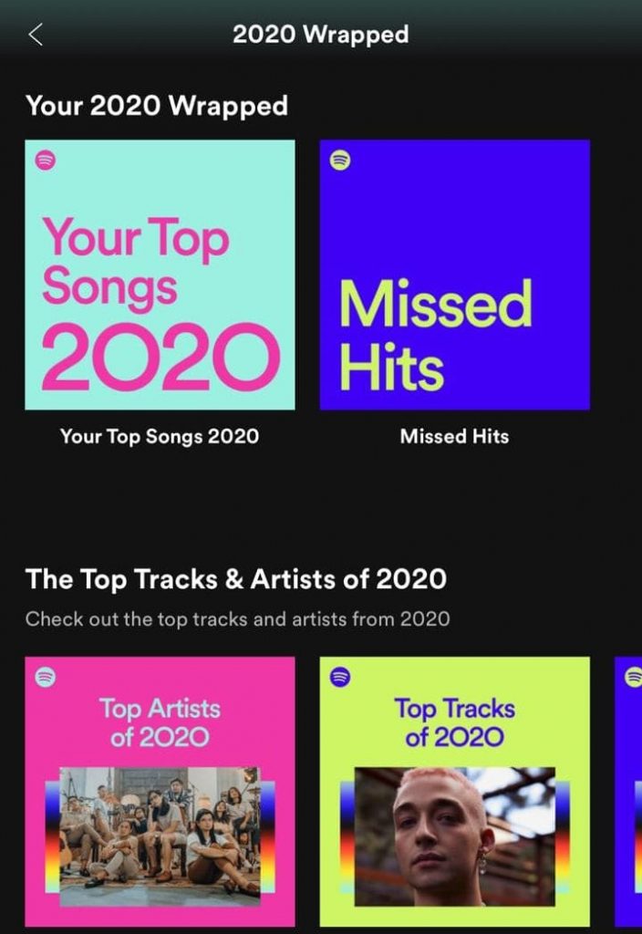Viewport: 642px width, 934px height.
Task: Open the Missed Hits playlist cover
Action: pos(454,274)
